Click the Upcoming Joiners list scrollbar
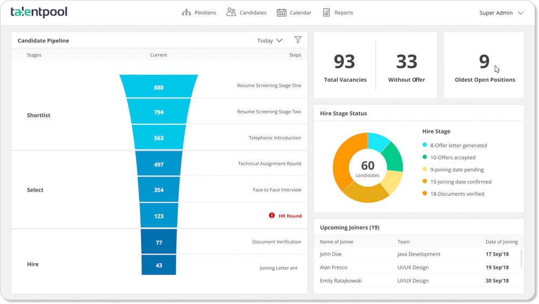This screenshot has width=539, height=304. [x=521, y=258]
